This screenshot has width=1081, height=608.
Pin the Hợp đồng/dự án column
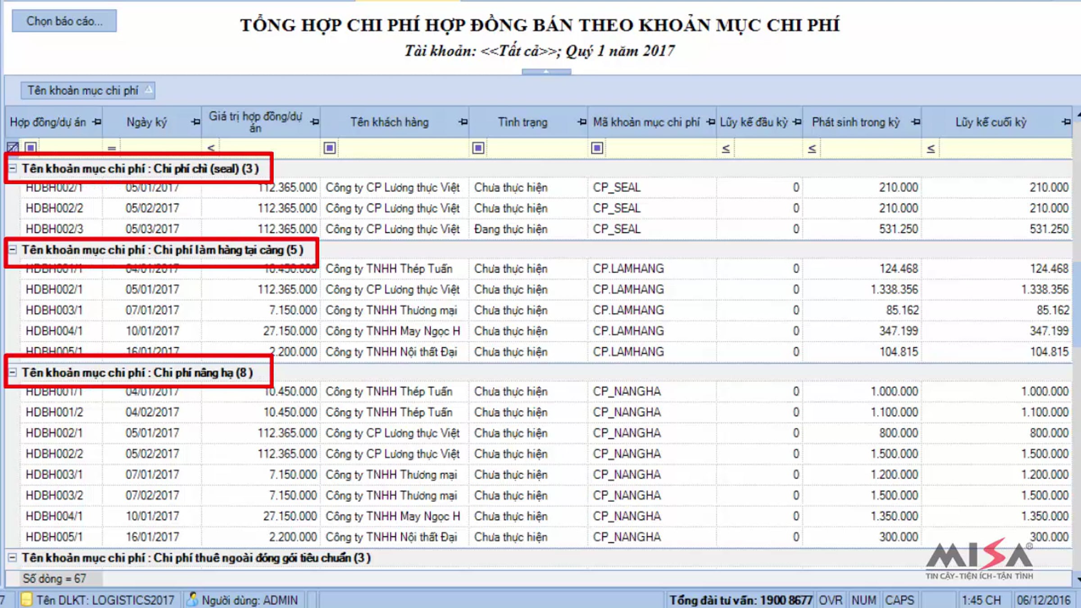tap(97, 122)
